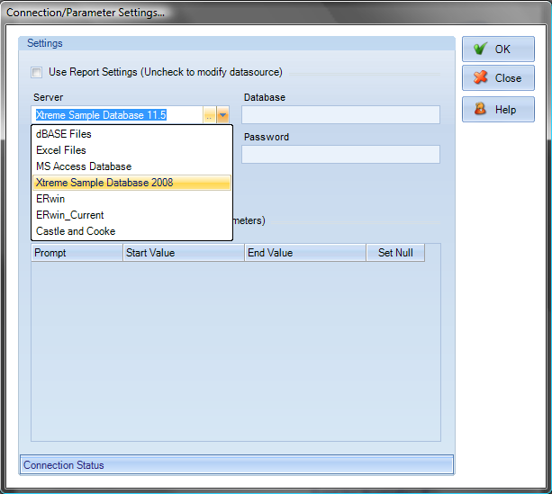Focus the Password input box
This screenshot has width=552, height=494.
[x=340, y=154]
